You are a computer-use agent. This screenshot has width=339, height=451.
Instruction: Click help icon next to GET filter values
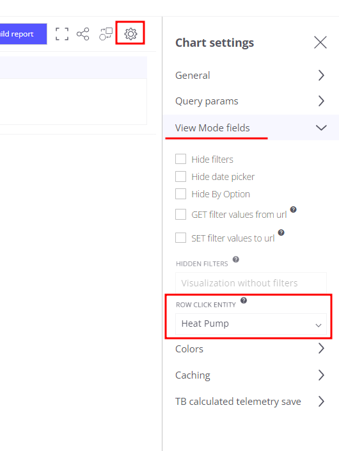pos(293,209)
